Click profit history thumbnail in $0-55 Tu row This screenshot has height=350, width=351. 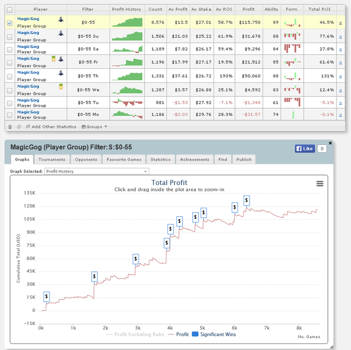click(127, 102)
